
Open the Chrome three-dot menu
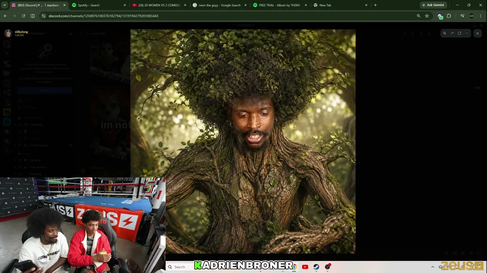coord(481,16)
